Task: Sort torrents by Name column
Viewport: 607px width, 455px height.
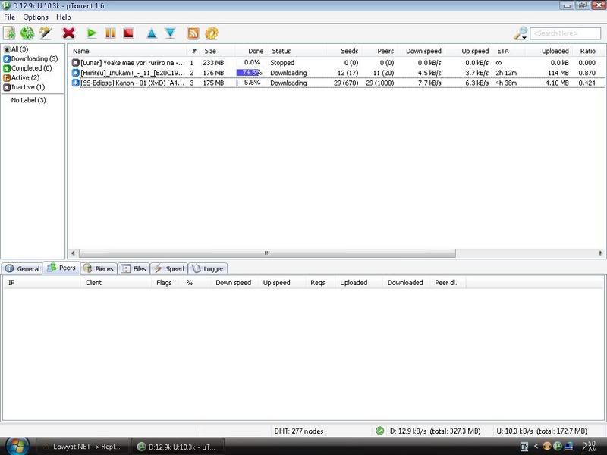Action: coord(81,51)
